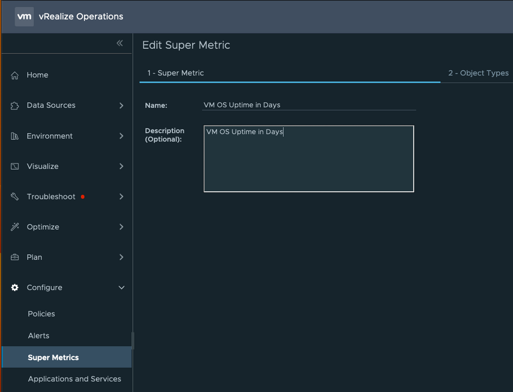The width and height of the screenshot is (513, 392).
Task: Click the sidebar scrollbar handle
Action: (132, 341)
